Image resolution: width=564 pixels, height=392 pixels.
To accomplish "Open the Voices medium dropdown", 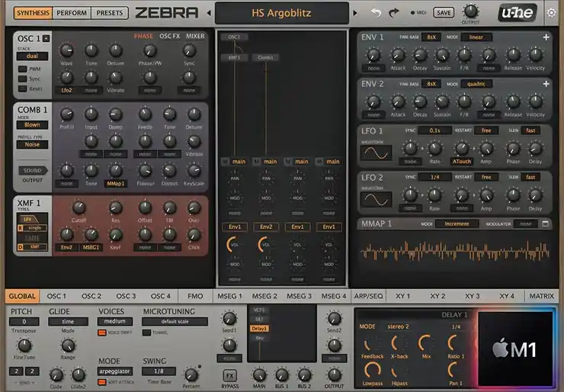I will [115, 321].
